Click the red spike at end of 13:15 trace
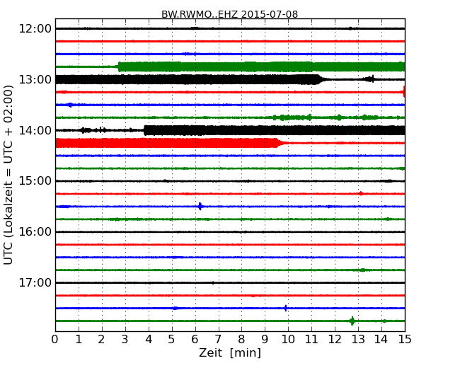460x368 pixels. coord(404,92)
